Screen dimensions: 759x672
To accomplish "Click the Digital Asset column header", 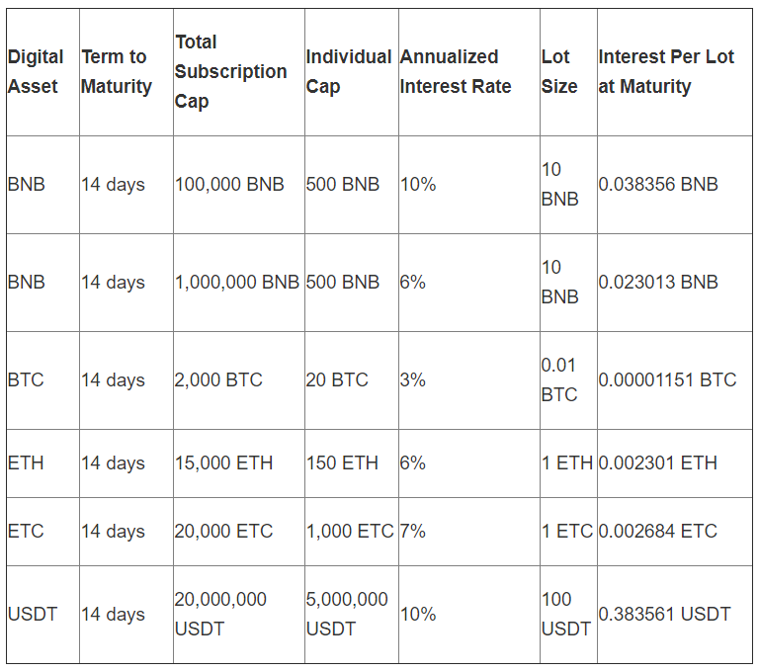I will tap(36, 72).
